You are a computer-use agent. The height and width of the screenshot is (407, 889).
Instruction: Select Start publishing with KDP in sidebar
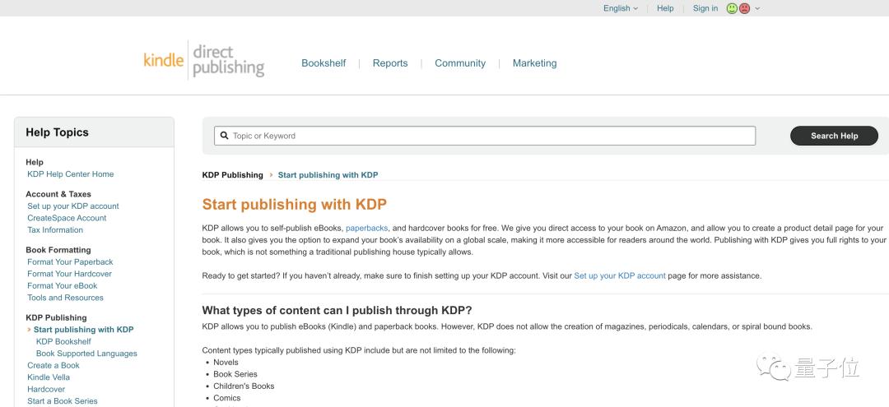point(83,330)
